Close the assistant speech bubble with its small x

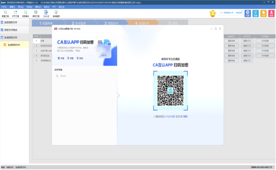(x=242, y=11)
